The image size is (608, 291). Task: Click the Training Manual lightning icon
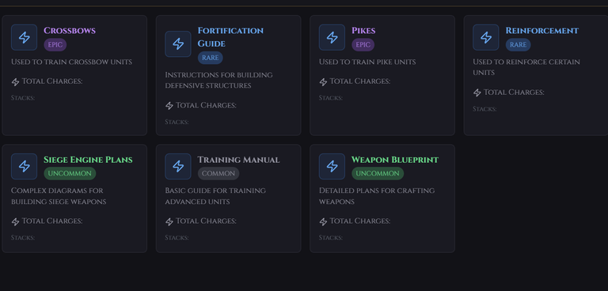178,166
